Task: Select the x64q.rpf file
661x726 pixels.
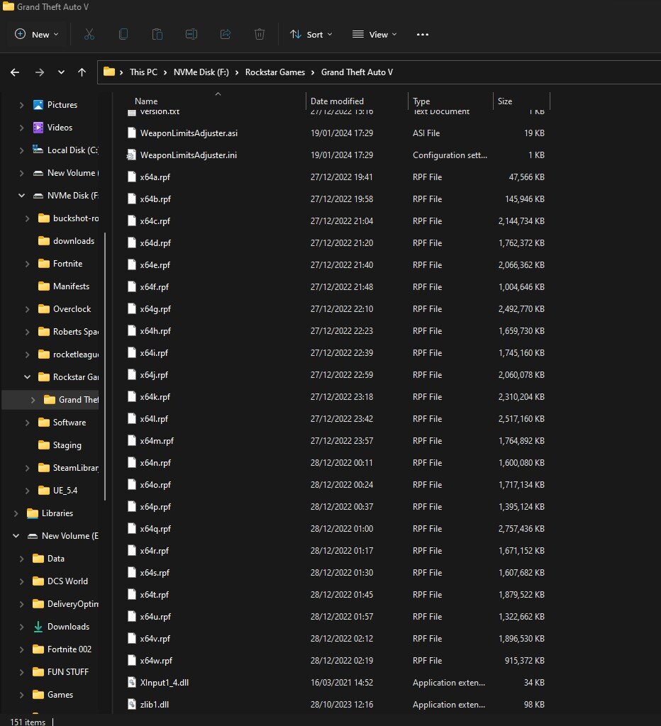Action: 155,529
